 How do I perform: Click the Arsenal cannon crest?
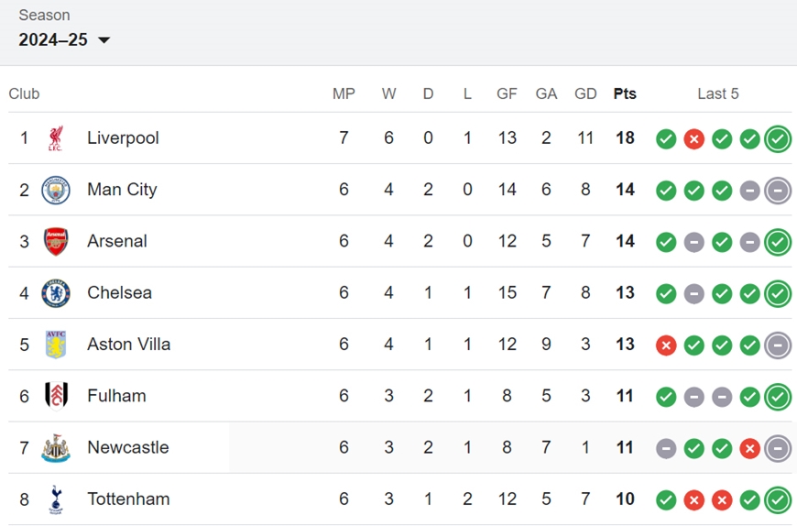point(55,241)
